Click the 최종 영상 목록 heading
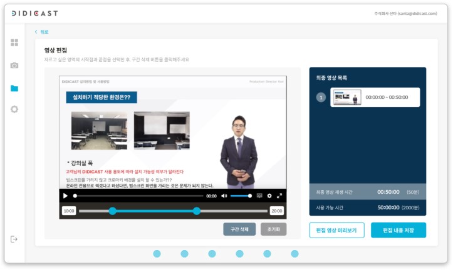This screenshot has width=453, height=270. click(x=331, y=77)
